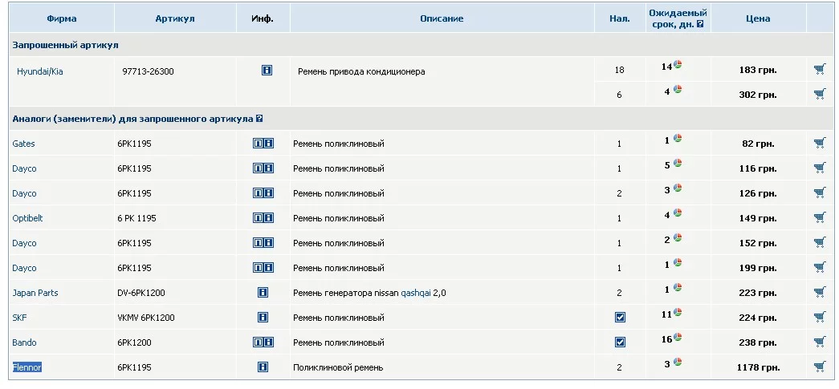Add the Dayco 116 грн. belt to cart
This screenshot has height=389, width=839.
(x=819, y=168)
